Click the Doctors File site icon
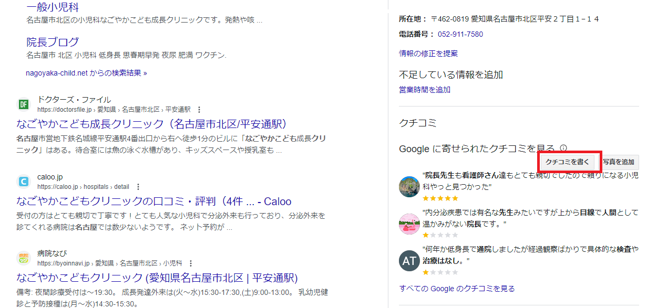 [23, 104]
